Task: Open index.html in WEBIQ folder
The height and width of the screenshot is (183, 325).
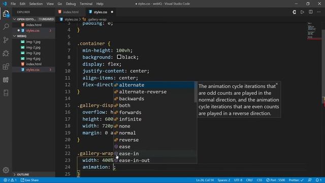Action: point(34,64)
